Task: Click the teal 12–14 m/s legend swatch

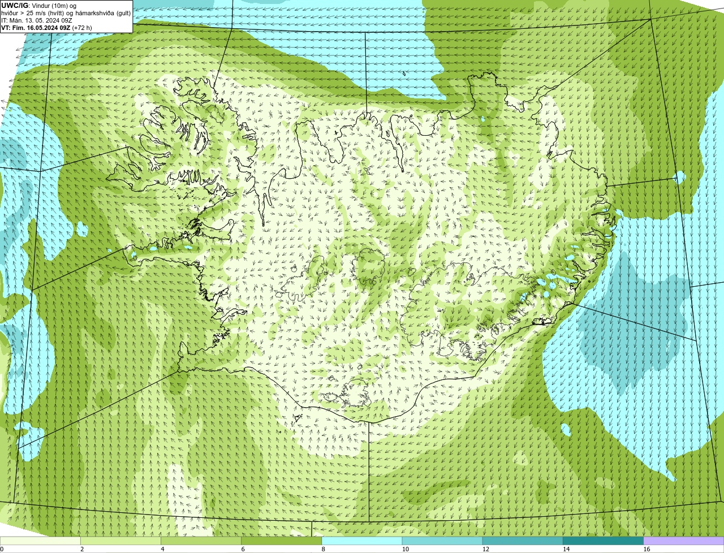Action: click(x=523, y=541)
